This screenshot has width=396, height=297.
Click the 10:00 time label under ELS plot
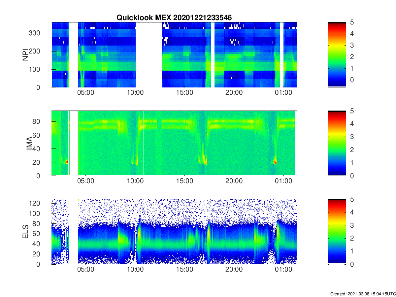[135, 270]
